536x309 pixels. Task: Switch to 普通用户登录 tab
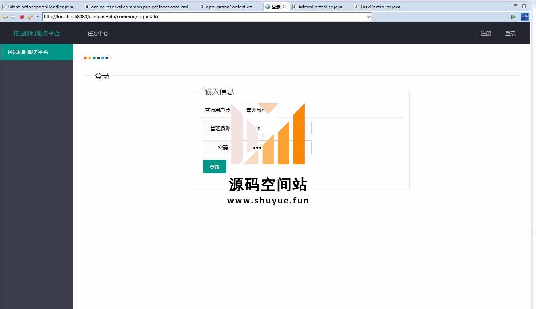(x=220, y=110)
